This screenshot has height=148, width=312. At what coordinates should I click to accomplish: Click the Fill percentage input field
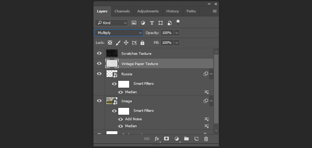click(167, 43)
